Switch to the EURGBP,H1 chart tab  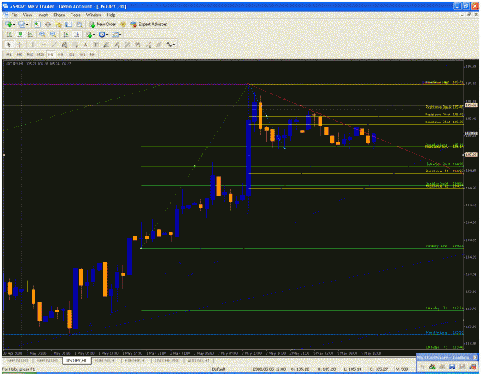click(x=136, y=361)
